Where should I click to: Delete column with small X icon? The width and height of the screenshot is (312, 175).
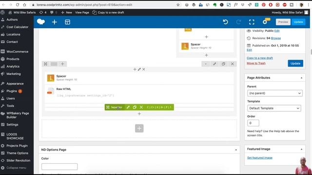[144, 69]
